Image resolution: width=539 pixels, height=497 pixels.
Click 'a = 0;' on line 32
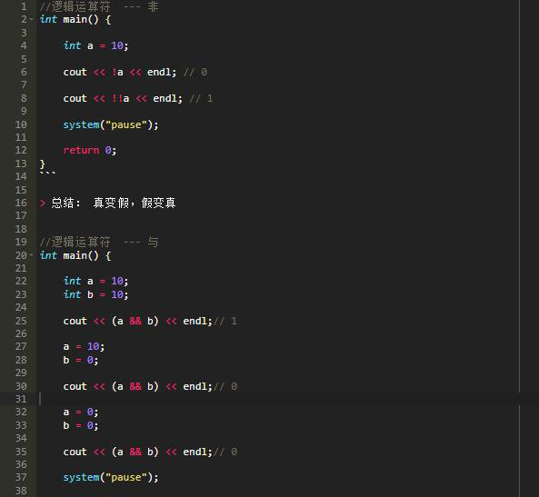81,413
